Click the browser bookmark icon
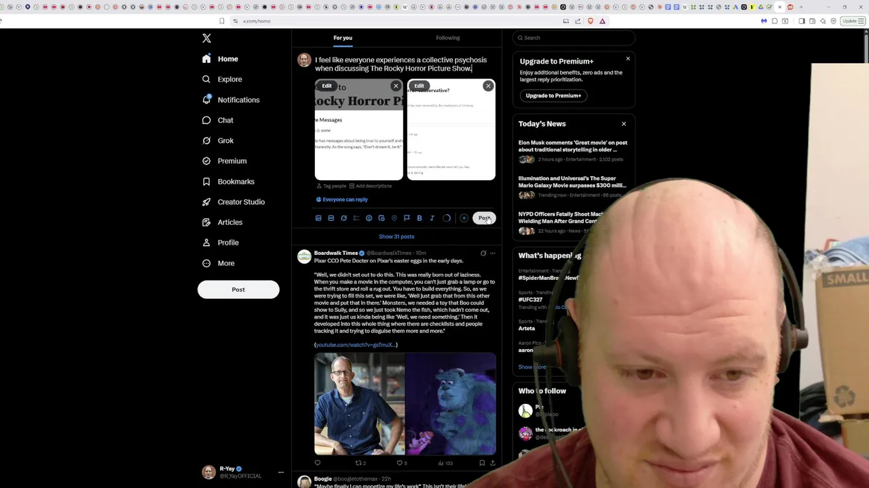This screenshot has height=488, width=869. point(221,21)
